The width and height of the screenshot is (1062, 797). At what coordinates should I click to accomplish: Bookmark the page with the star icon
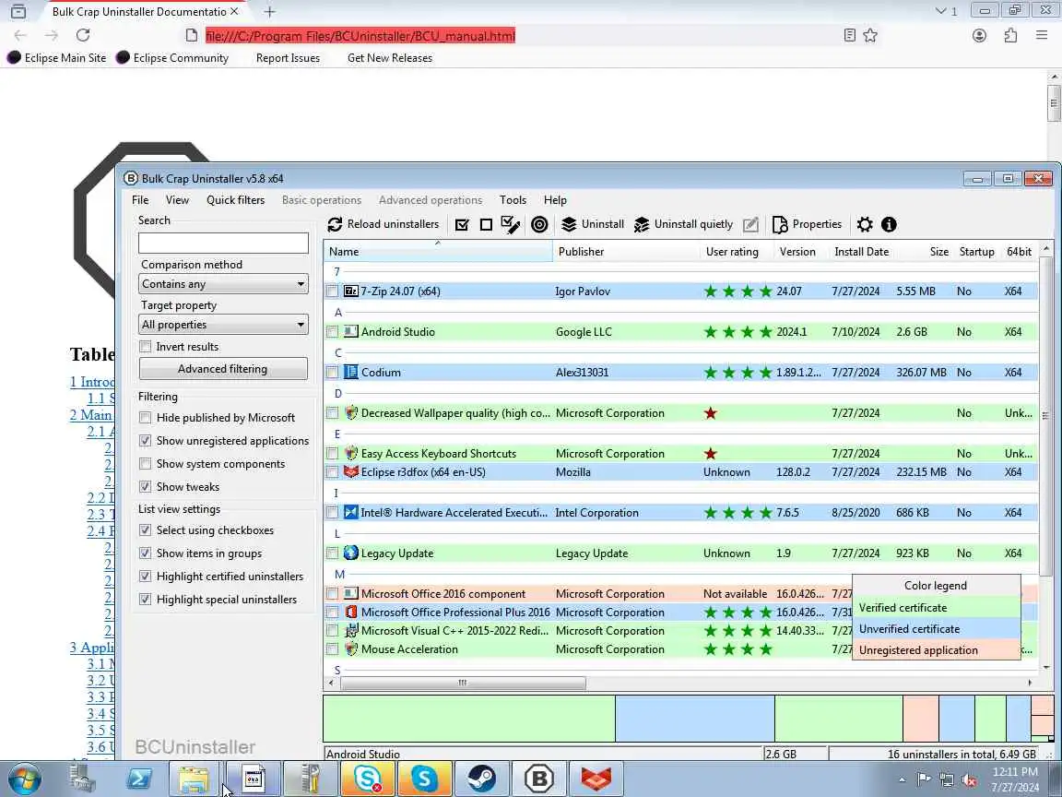tap(870, 35)
